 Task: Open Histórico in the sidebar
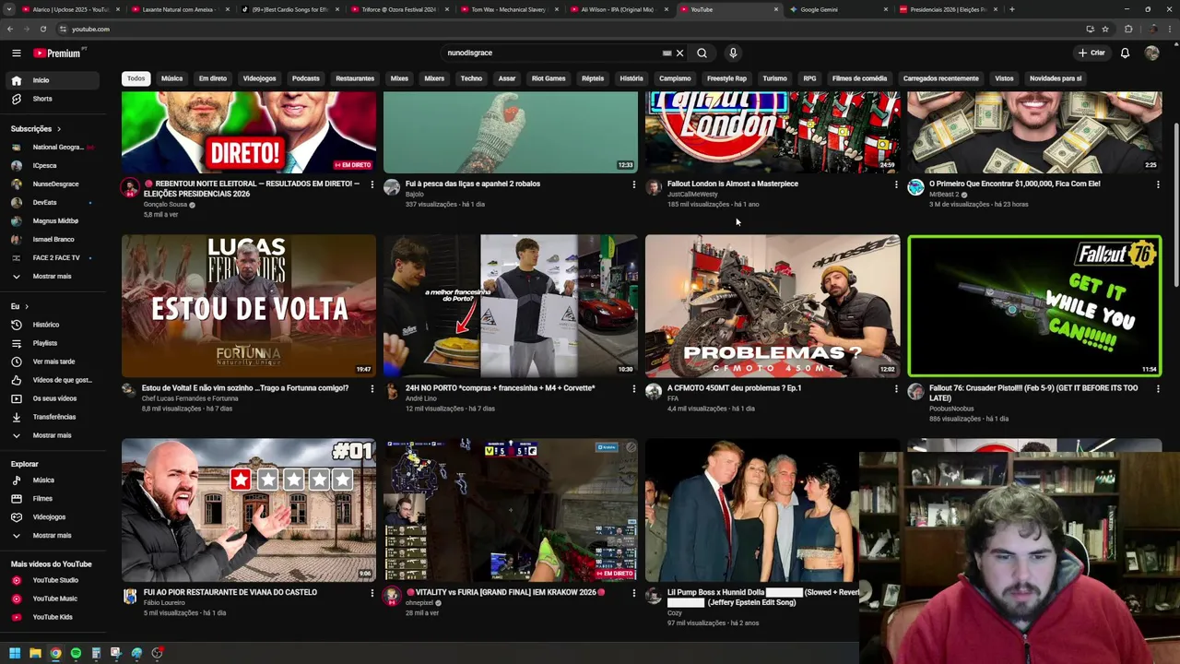click(53, 325)
